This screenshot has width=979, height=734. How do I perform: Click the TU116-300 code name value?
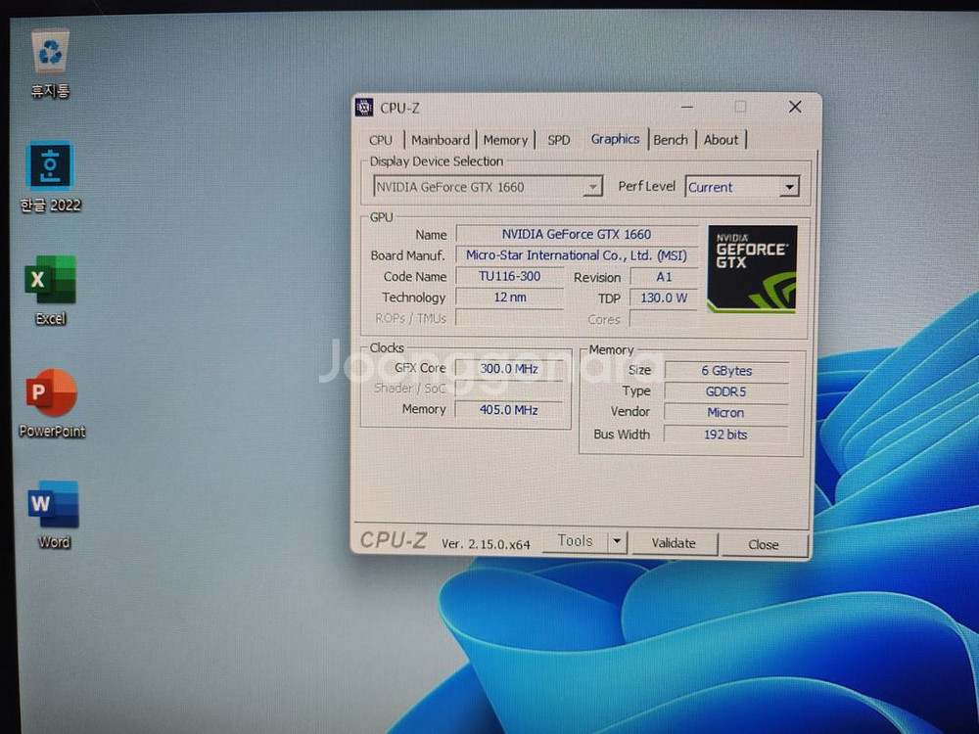[509, 277]
